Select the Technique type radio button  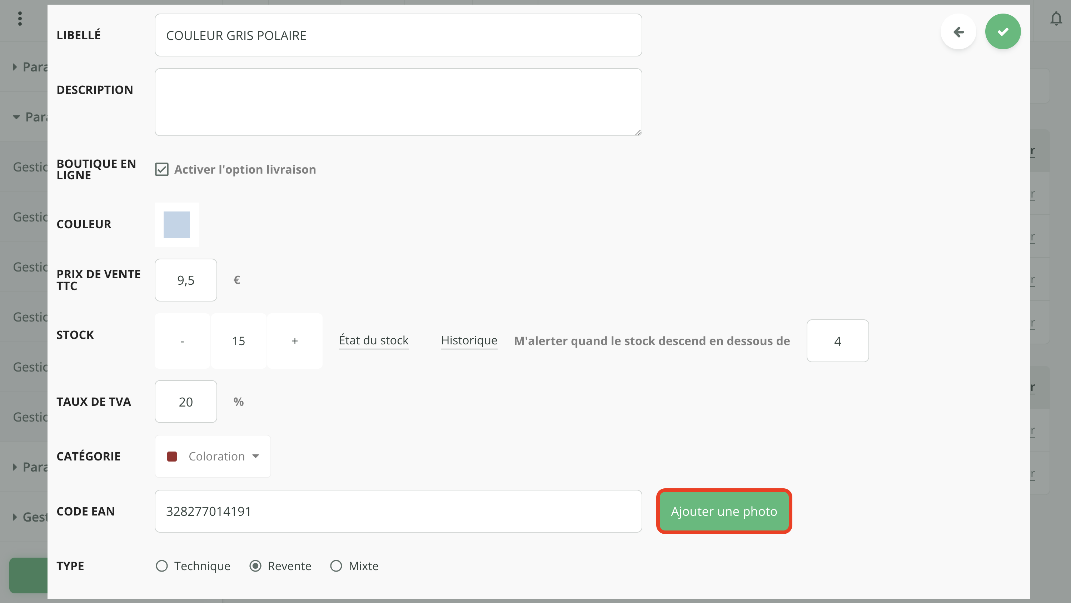pyautogui.click(x=162, y=566)
